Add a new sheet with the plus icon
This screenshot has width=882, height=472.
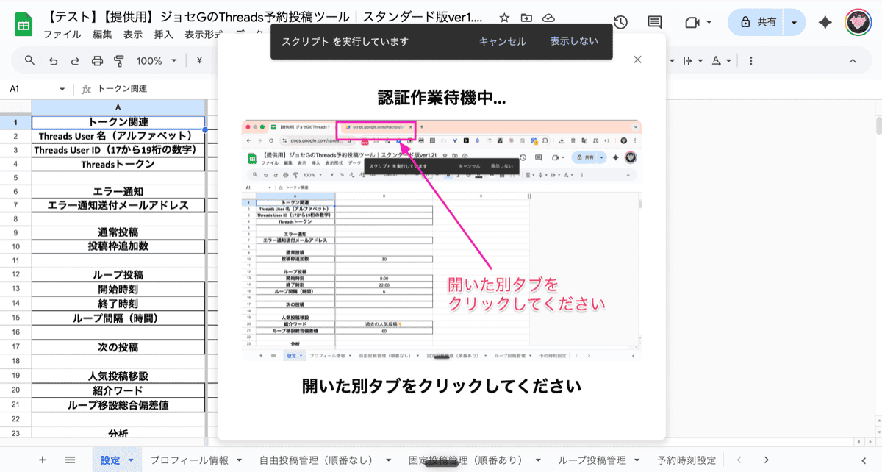[42, 460]
